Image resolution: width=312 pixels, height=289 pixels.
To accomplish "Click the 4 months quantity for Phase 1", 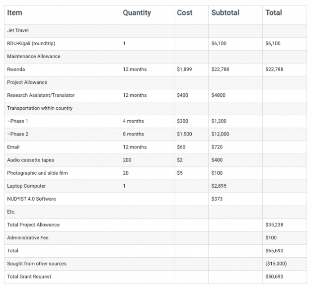I will [x=133, y=121].
